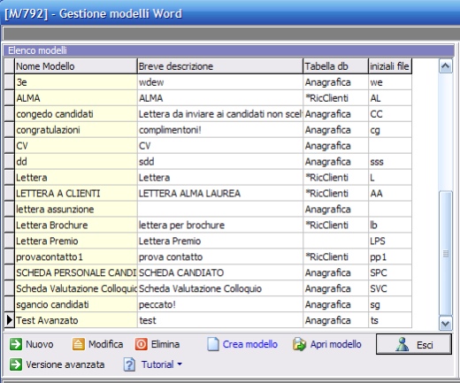Click the Apri modello link
This screenshot has height=383, width=460.
coord(335,344)
